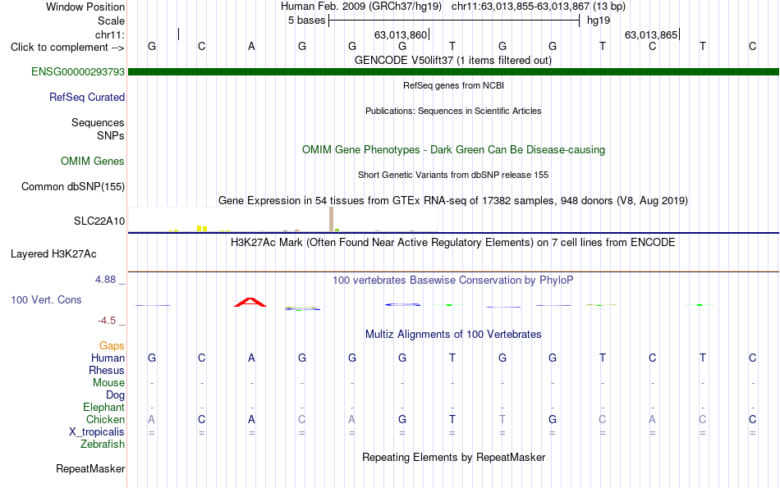Click the Rhesus species label

pyautogui.click(x=107, y=370)
